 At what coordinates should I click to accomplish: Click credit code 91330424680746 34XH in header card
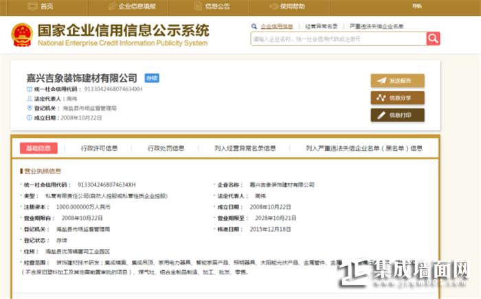click(113, 89)
